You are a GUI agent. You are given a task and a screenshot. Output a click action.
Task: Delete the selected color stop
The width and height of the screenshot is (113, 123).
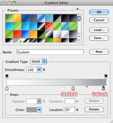[94, 109]
